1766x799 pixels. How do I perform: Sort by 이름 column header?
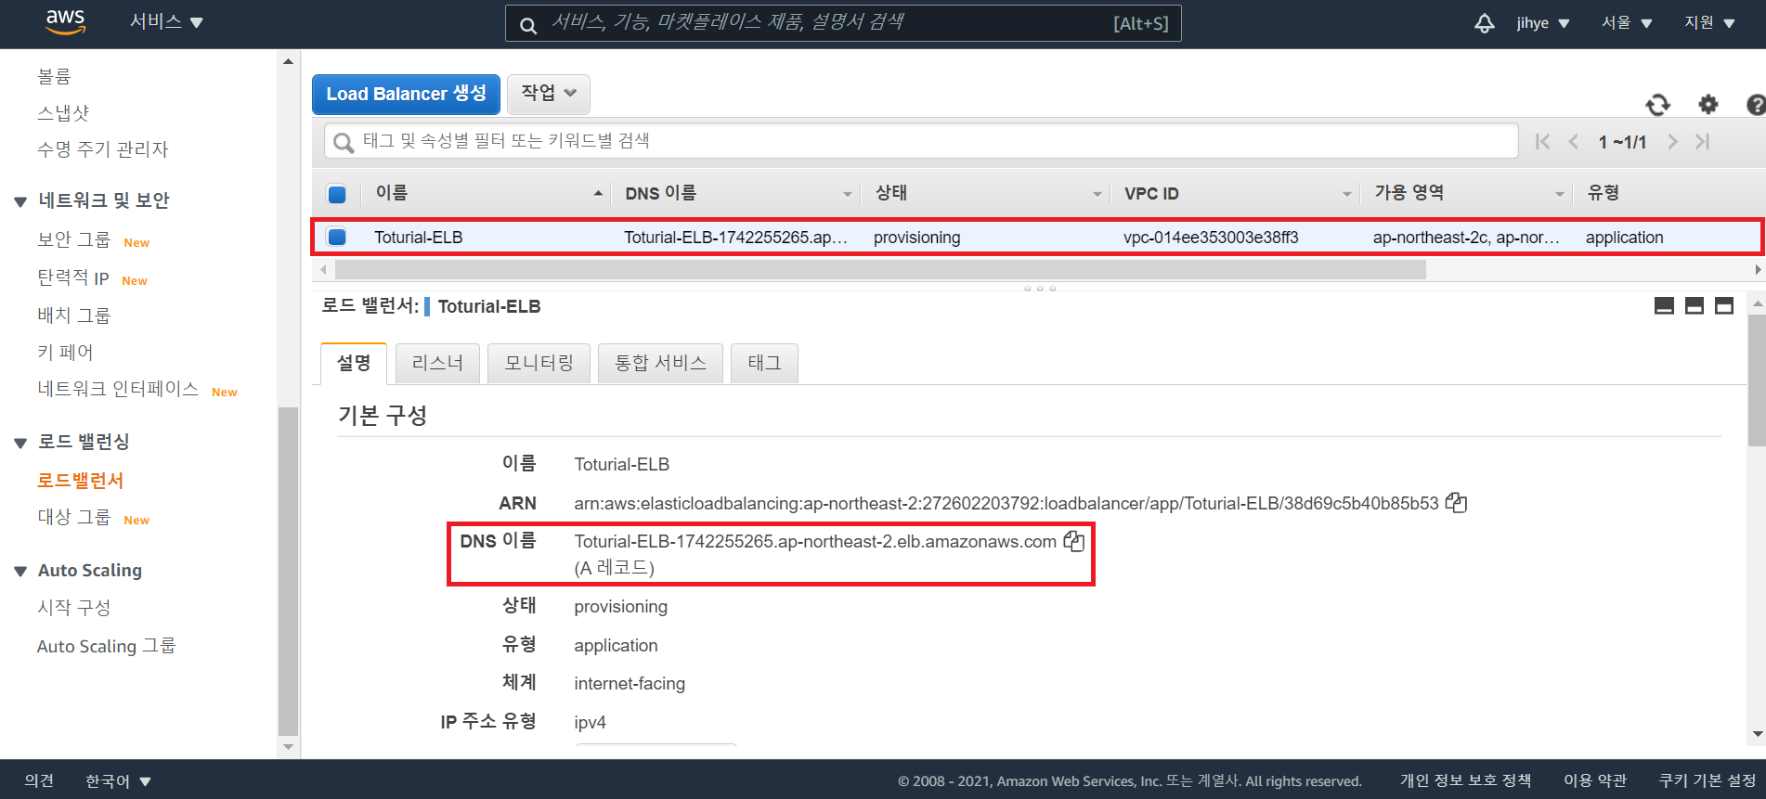(391, 192)
